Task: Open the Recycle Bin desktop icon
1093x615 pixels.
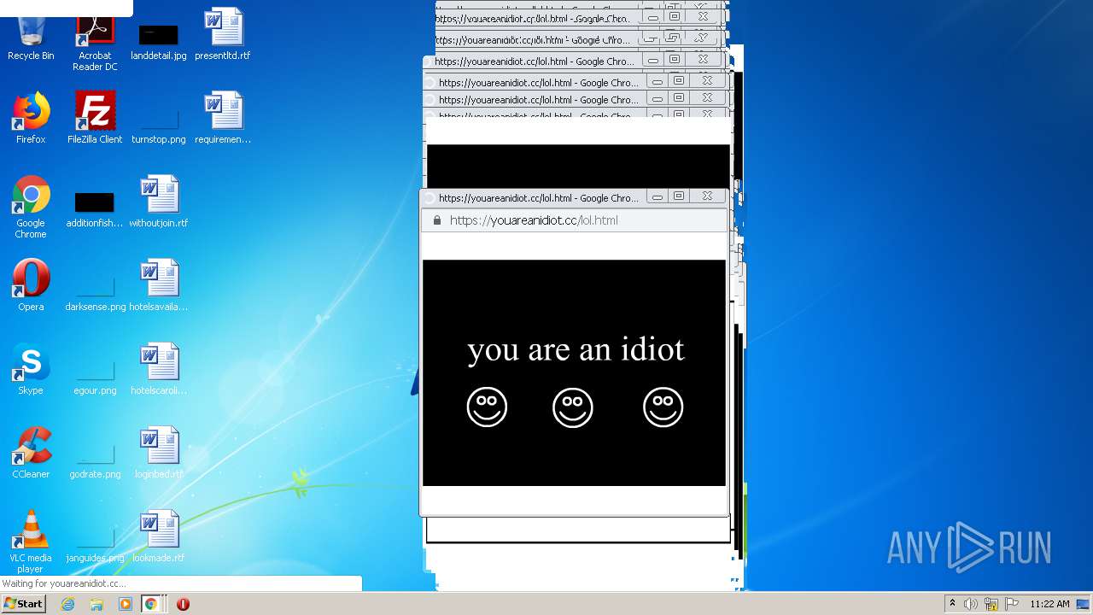Action: pos(31,34)
